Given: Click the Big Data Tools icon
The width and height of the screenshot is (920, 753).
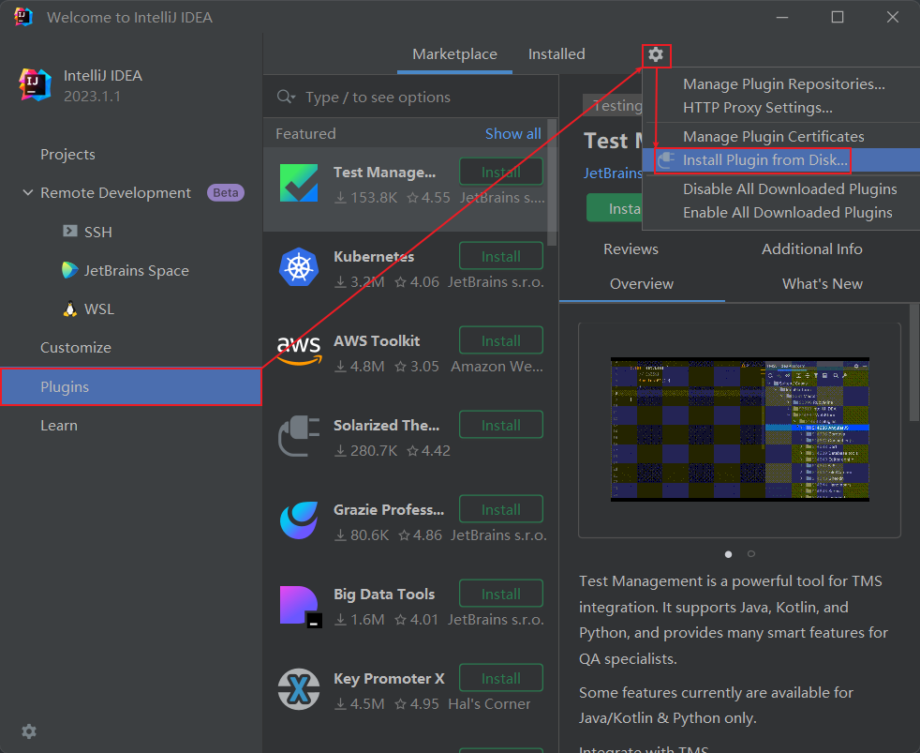Looking at the screenshot, I should (300, 606).
